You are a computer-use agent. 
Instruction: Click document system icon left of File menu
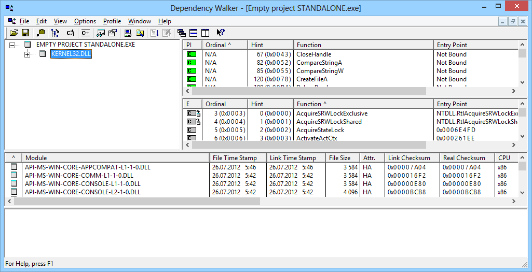tap(12, 21)
